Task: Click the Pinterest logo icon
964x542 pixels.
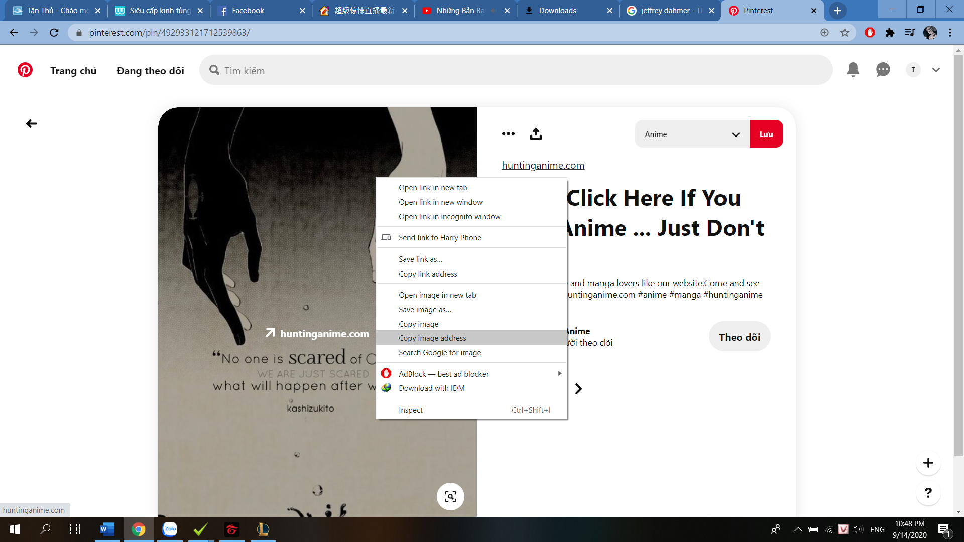Action: (25, 70)
